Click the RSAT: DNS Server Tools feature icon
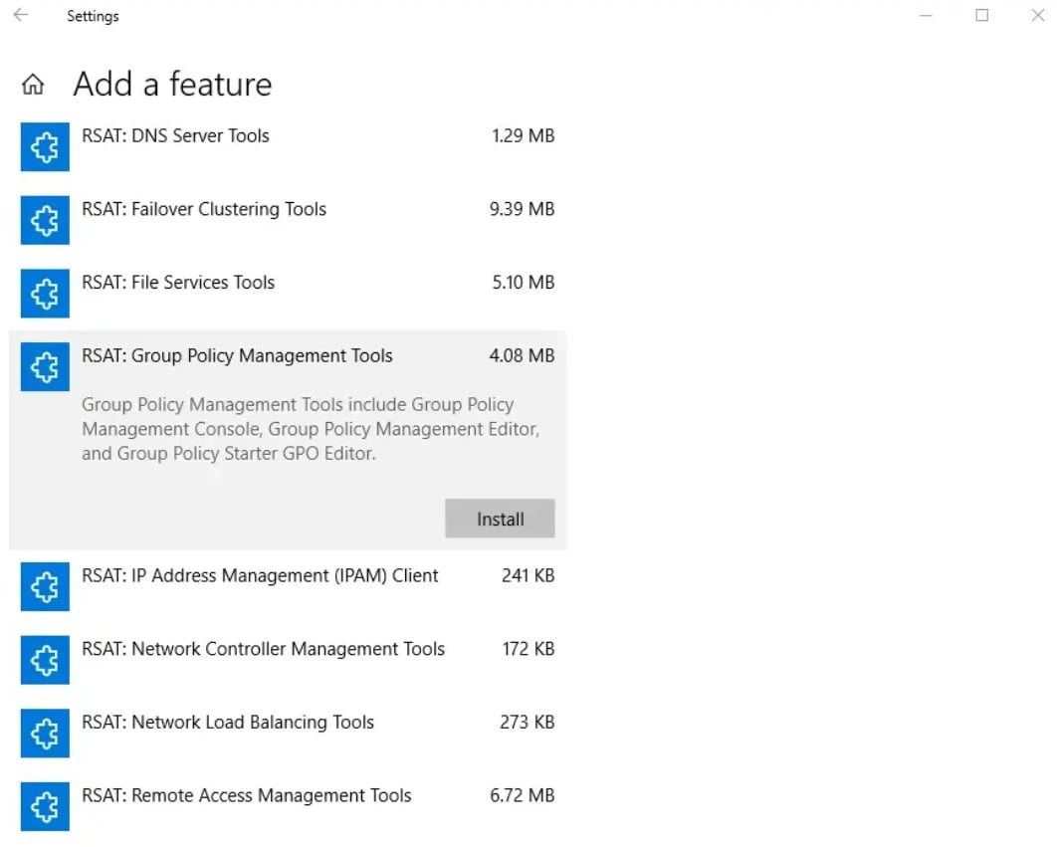Image resolution: width=1057 pixels, height=847 pixels. [x=44, y=146]
